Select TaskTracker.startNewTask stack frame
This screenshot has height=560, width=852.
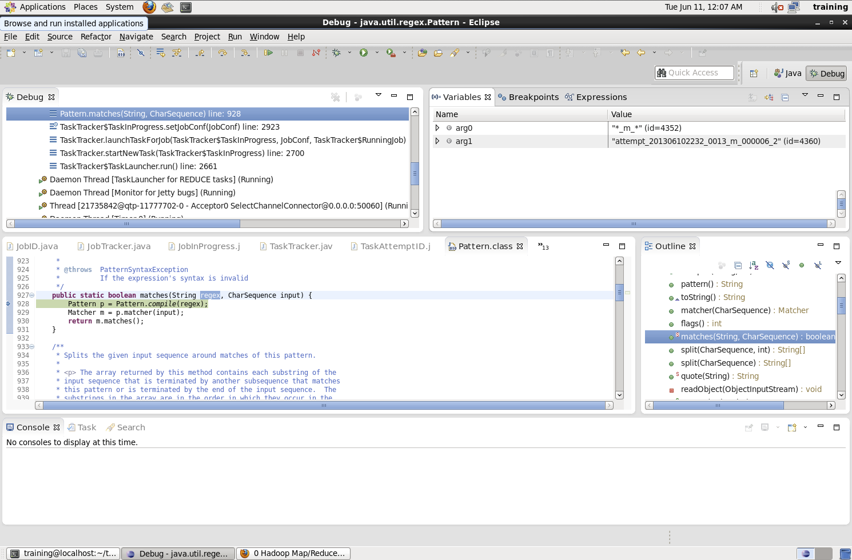click(182, 153)
